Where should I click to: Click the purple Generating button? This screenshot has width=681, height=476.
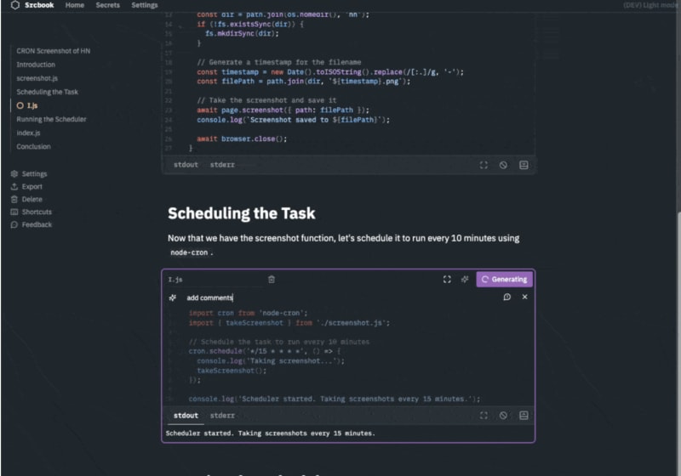coord(504,279)
